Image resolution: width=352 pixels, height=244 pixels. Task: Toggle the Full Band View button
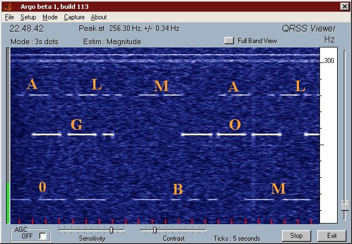(x=229, y=40)
